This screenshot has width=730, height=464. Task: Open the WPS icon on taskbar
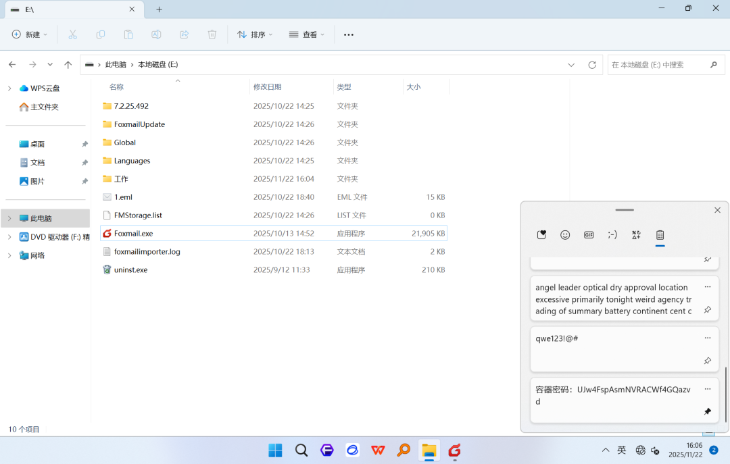(x=378, y=450)
